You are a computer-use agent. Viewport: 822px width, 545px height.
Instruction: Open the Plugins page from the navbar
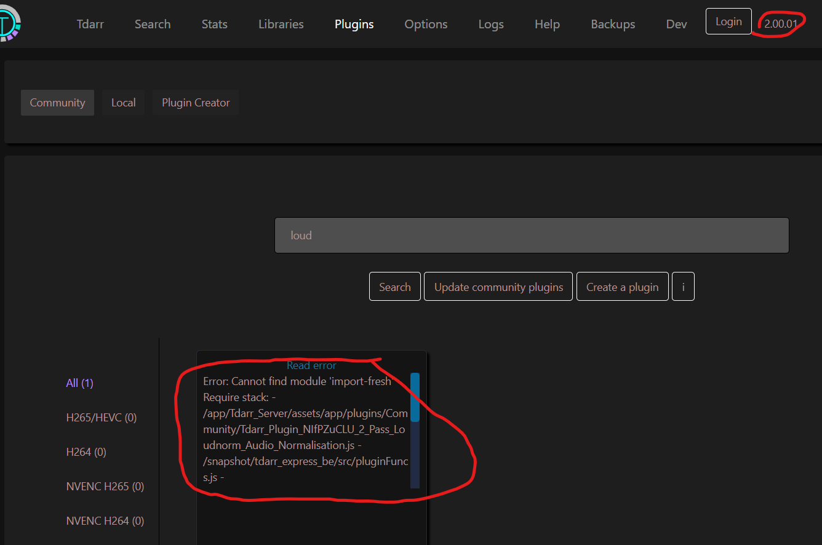coord(354,24)
